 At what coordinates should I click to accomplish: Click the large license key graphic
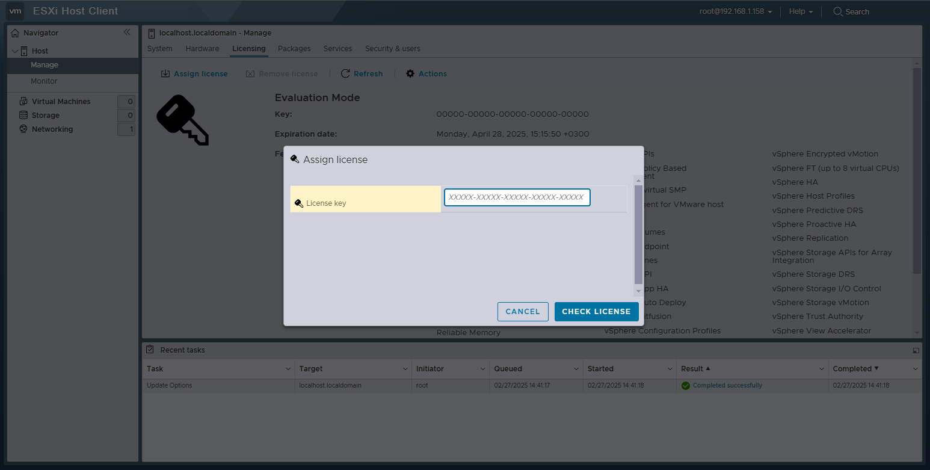pyautogui.click(x=182, y=120)
